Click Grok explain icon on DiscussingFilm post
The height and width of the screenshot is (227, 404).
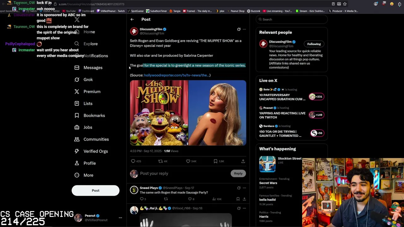[x=239, y=29]
